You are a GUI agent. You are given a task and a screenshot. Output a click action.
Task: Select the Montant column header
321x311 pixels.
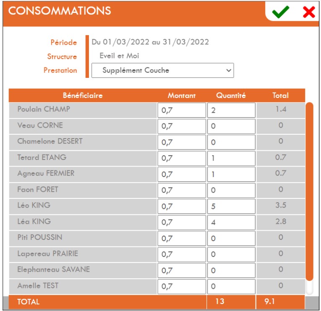point(182,95)
